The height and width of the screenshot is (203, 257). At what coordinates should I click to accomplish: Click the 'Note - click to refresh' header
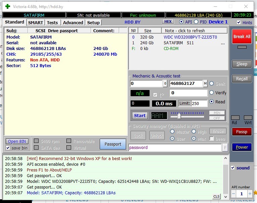point(194,31)
